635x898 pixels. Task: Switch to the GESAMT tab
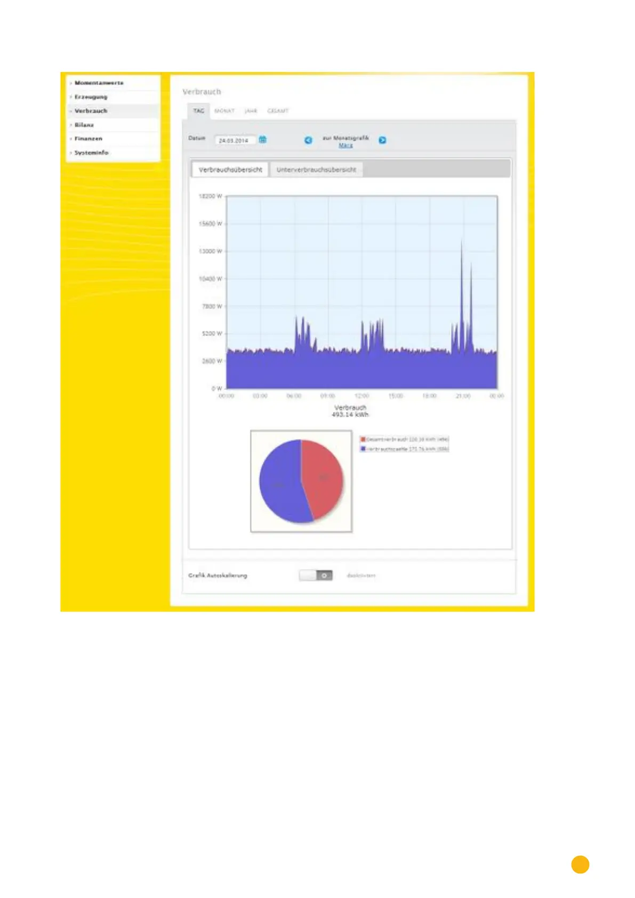(278, 111)
